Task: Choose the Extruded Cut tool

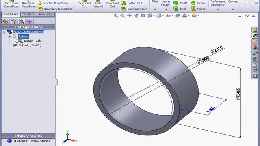Action: (x=84, y=4)
